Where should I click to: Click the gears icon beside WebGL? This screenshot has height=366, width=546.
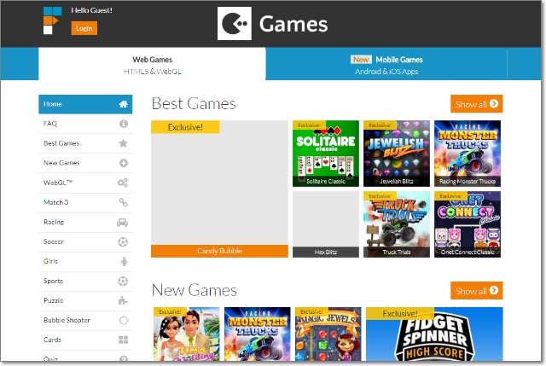pyautogui.click(x=123, y=183)
